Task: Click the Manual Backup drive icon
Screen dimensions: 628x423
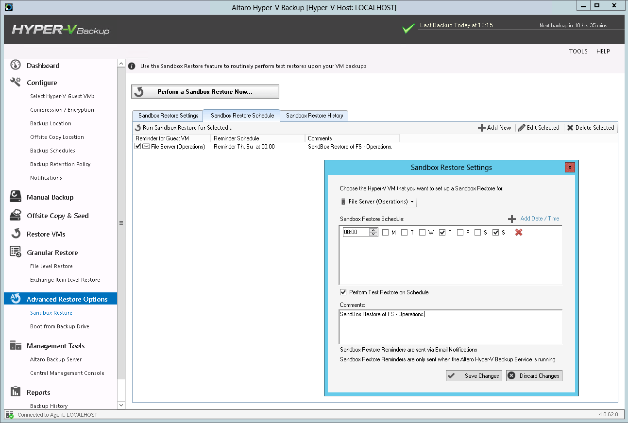Action: tap(16, 197)
